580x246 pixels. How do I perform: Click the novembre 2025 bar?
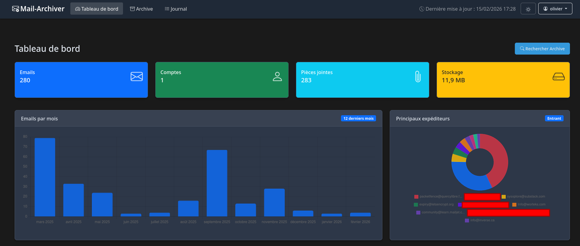[274, 202]
